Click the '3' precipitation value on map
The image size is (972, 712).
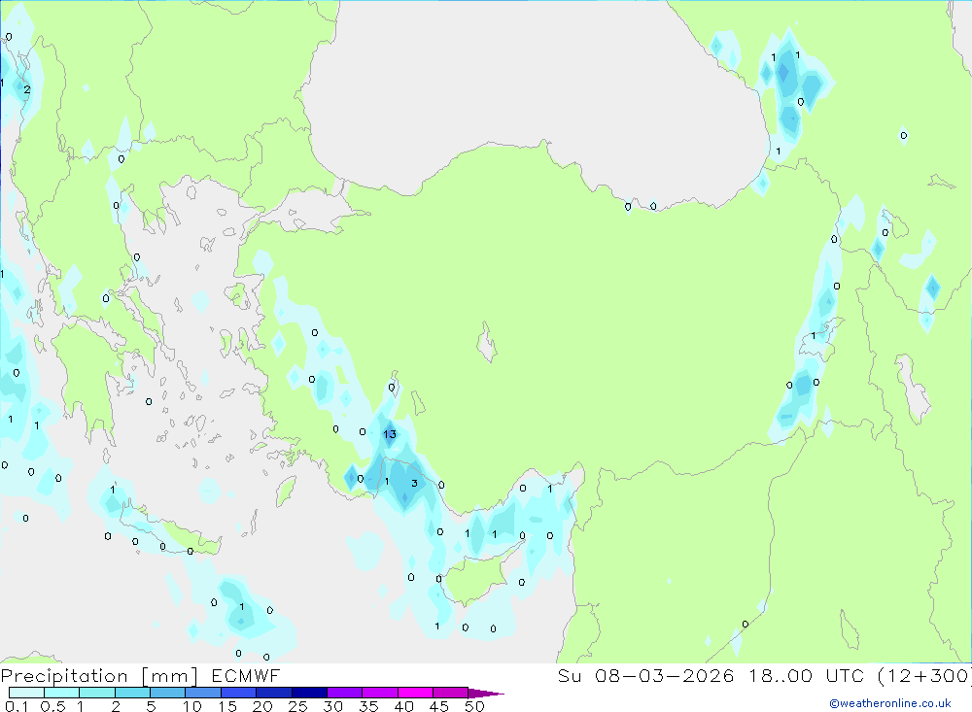(415, 484)
